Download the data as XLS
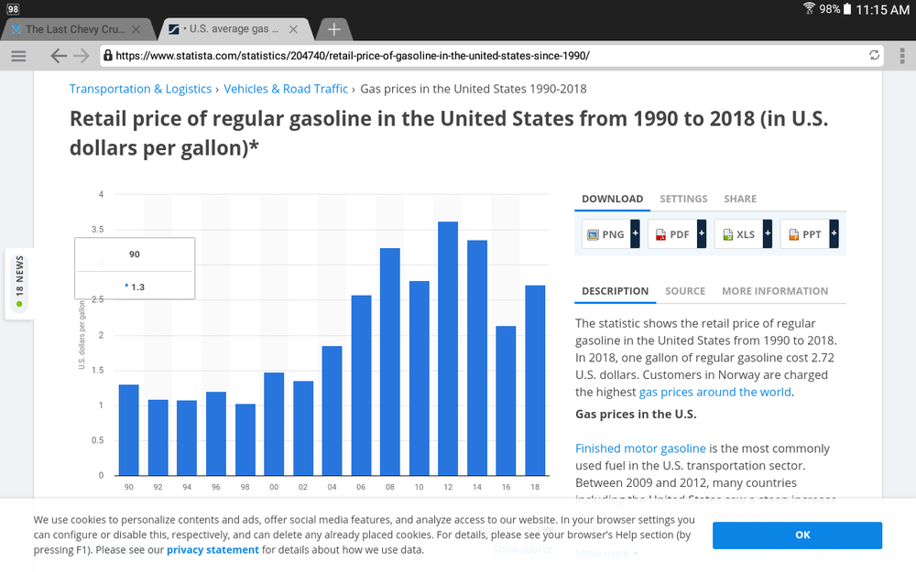Screen dimensions: 916x572 738,234
